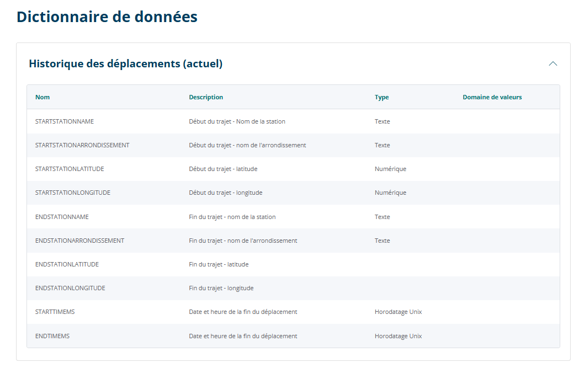This screenshot has height=368, width=579.
Task: Click the Nom column header
Action: coord(43,97)
